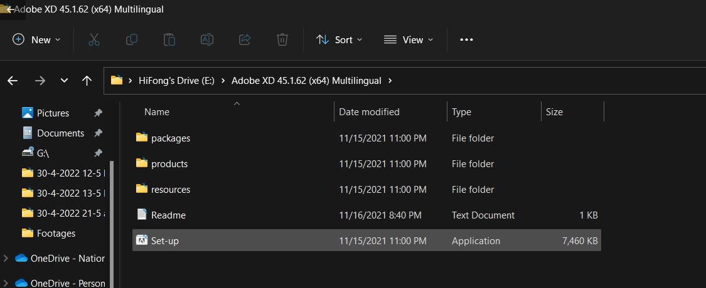
Task: Select the Set-up application file
Action: [165, 240]
